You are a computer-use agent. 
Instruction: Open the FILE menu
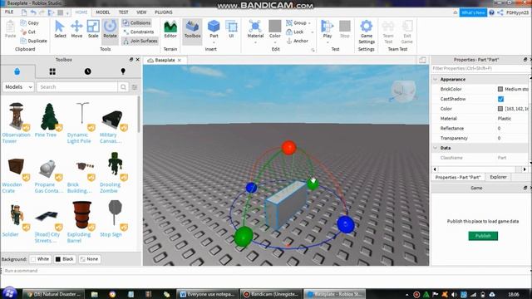tap(9, 12)
